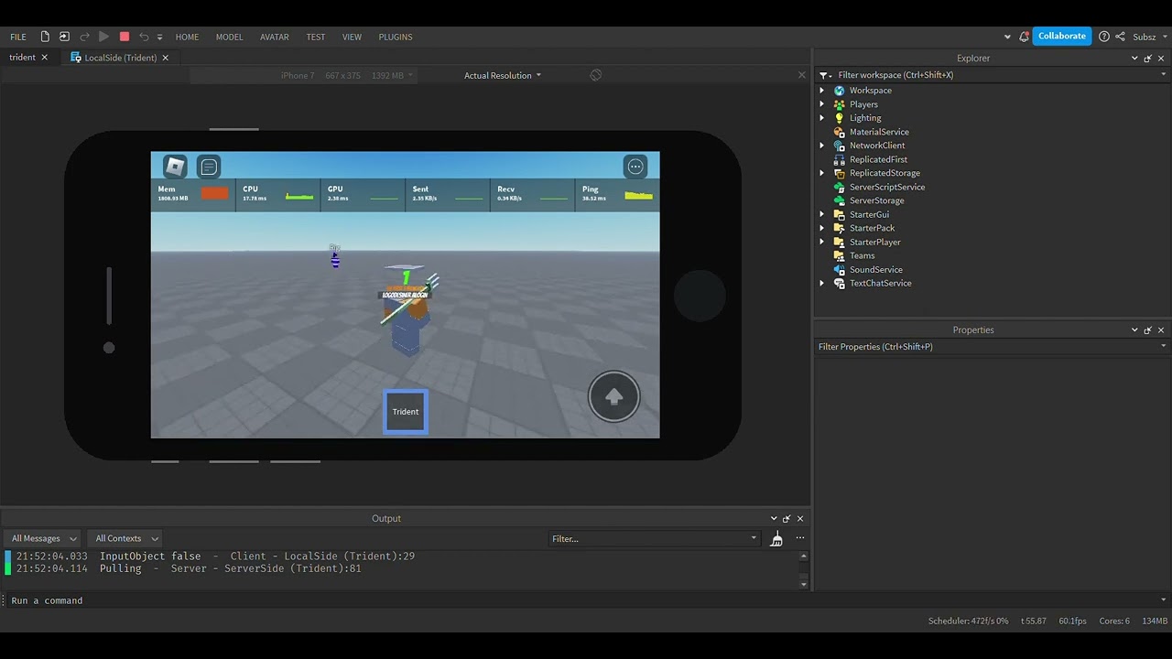This screenshot has width=1172, height=659.
Task: Expand the StarterGui tree node
Action: [821, 214]
